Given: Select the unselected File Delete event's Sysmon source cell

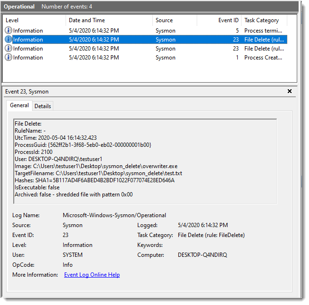Looking at the screenshot, I should pos(166,49).
